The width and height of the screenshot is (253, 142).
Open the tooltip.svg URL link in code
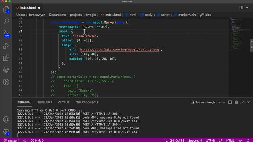pyautogui.click(x=119, y=50)
